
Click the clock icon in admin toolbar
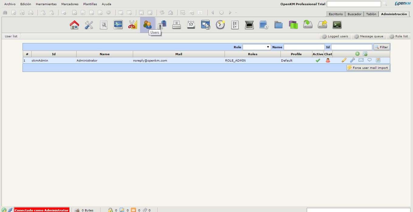pos(220,25)
